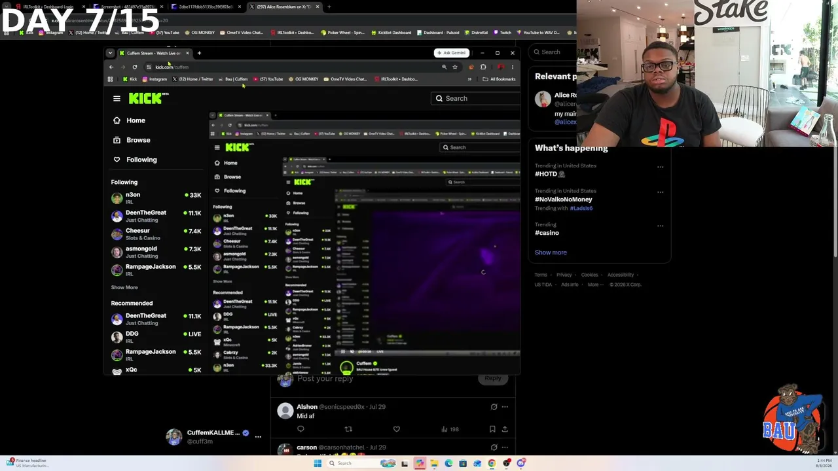Open the OG MONKEY bookmark in Kick window
Screen dimensions: 838x471
pyautogui.click(x=303, y=79)
